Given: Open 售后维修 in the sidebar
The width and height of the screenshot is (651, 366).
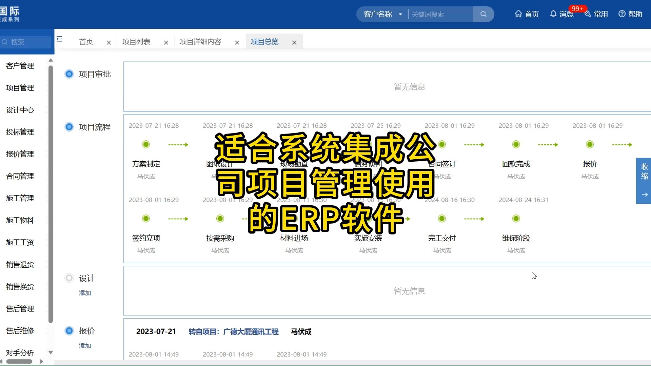Looking at the screenshot, I should [x=20, y=331].
